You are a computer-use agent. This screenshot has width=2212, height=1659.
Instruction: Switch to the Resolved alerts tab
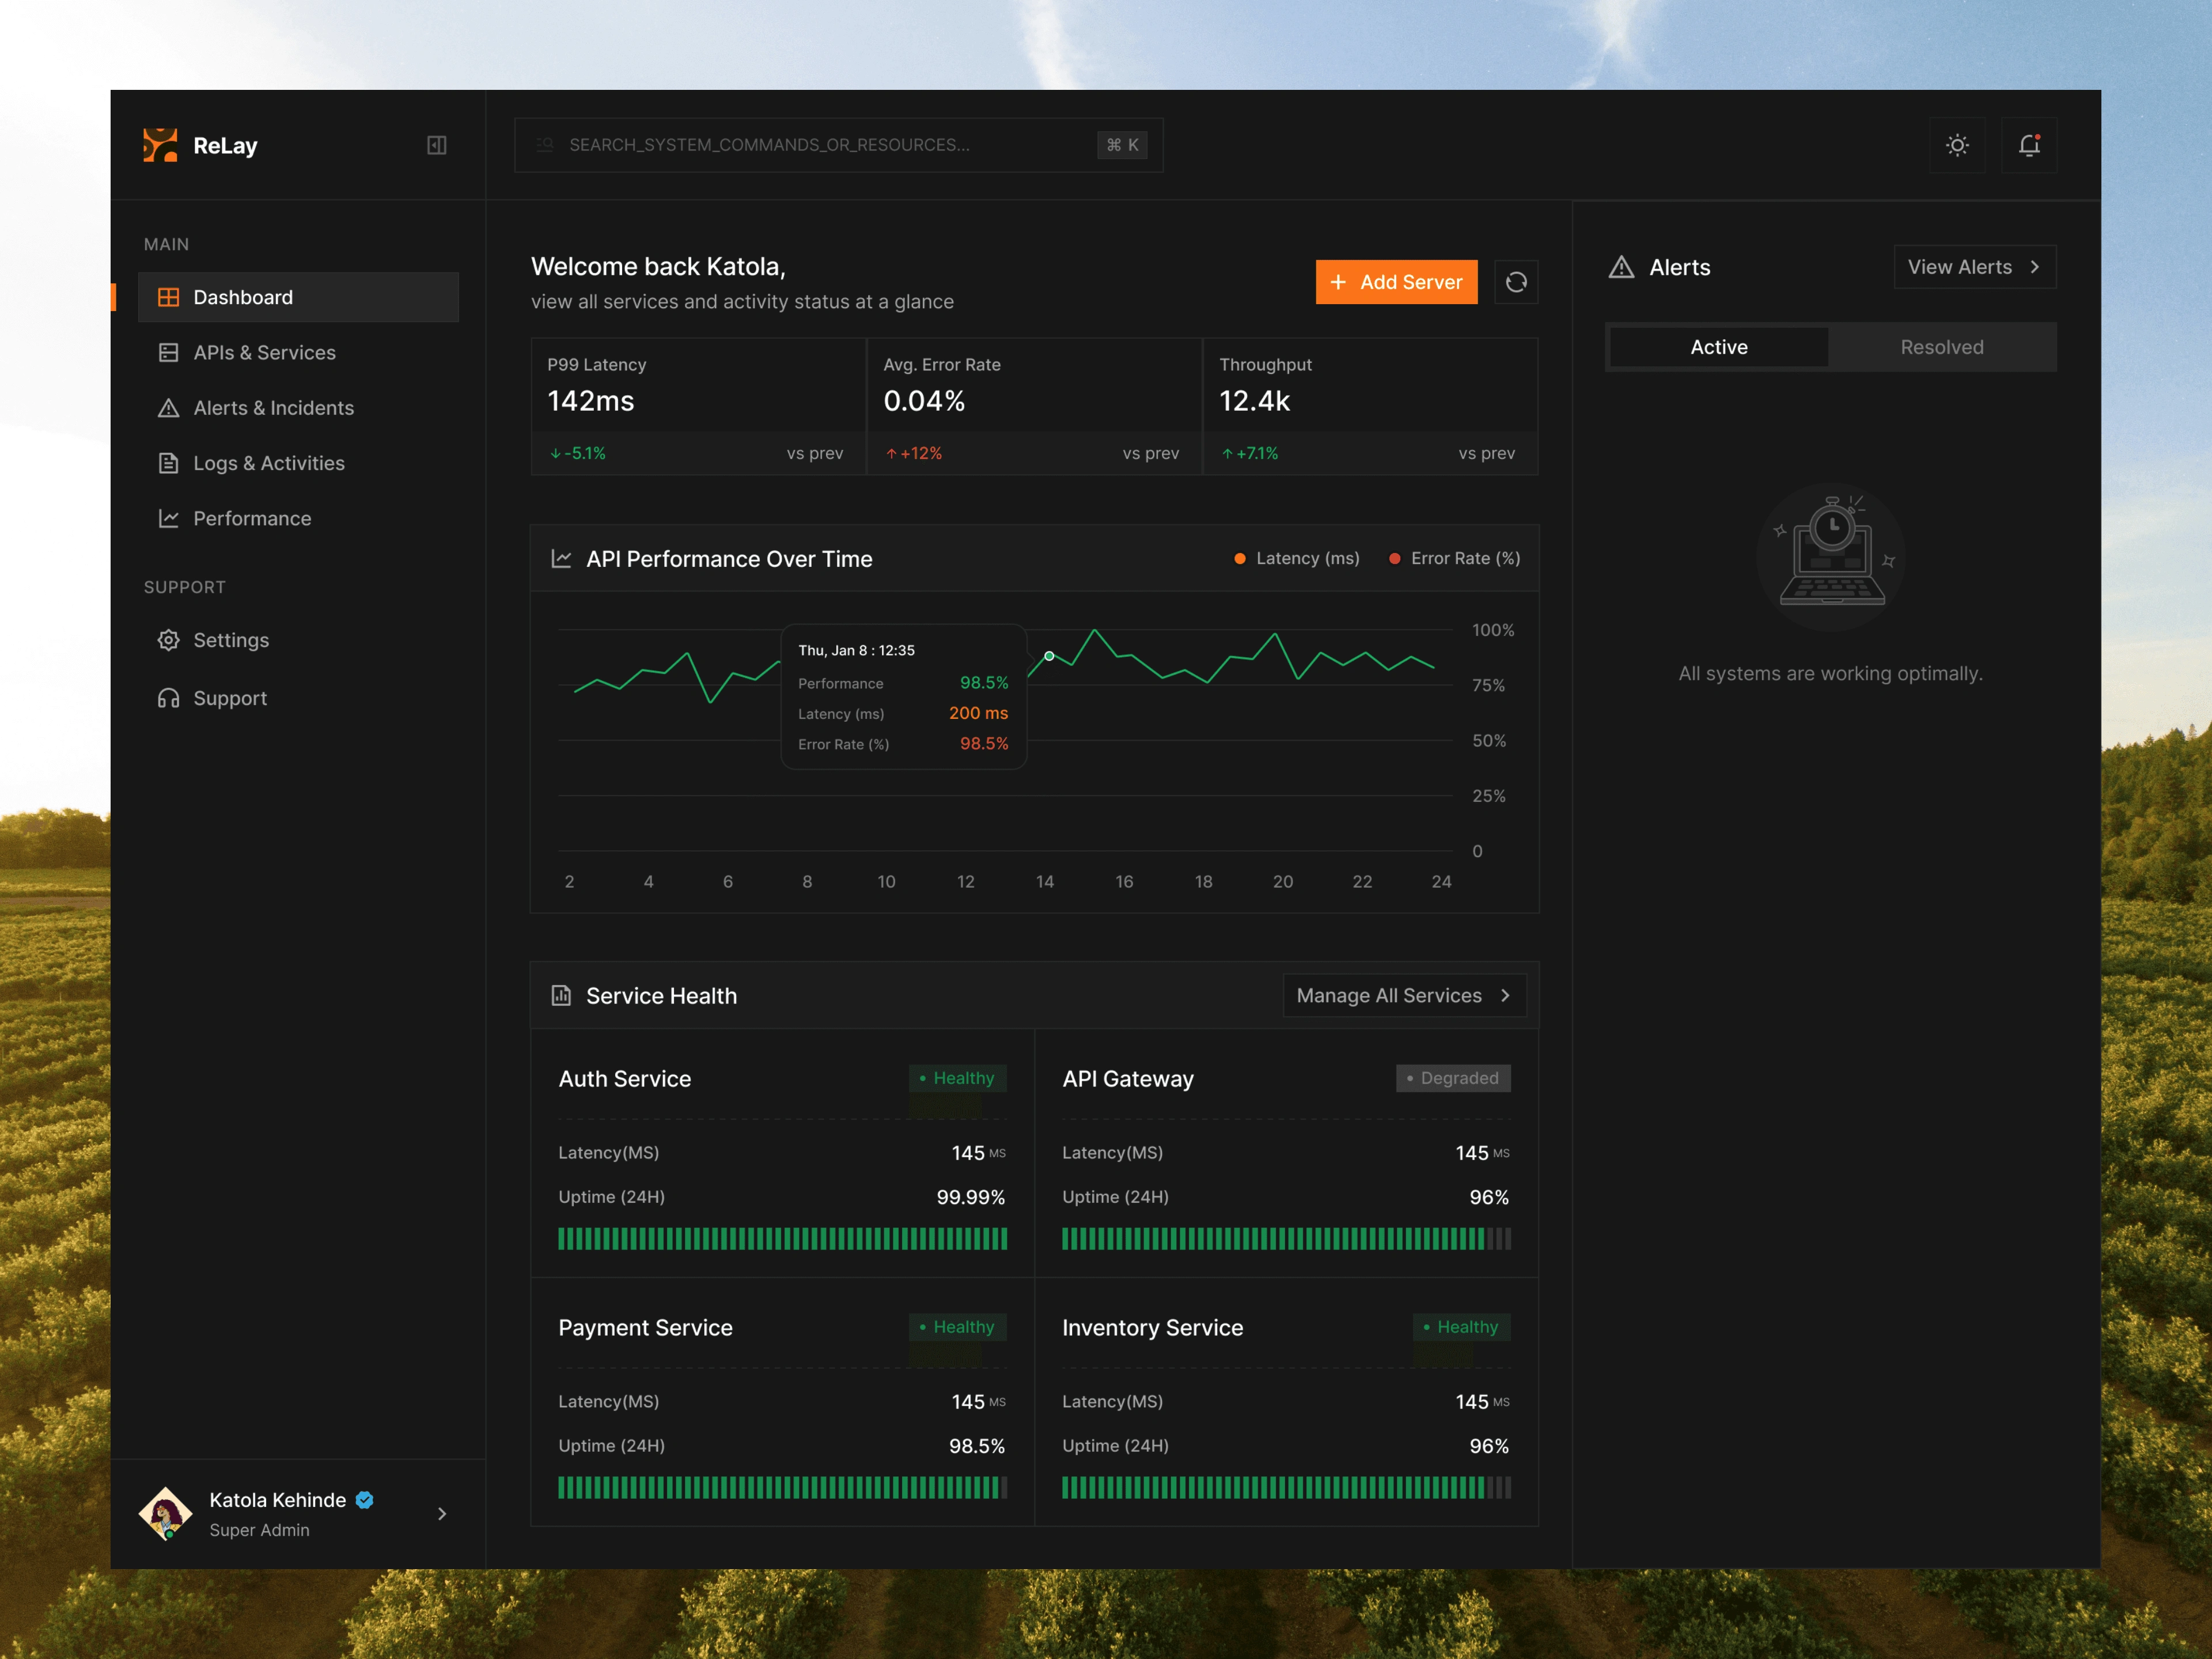pos(1941,347)
